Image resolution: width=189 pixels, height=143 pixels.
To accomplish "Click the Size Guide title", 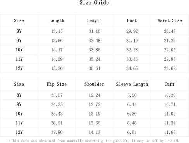I will 94,3.
